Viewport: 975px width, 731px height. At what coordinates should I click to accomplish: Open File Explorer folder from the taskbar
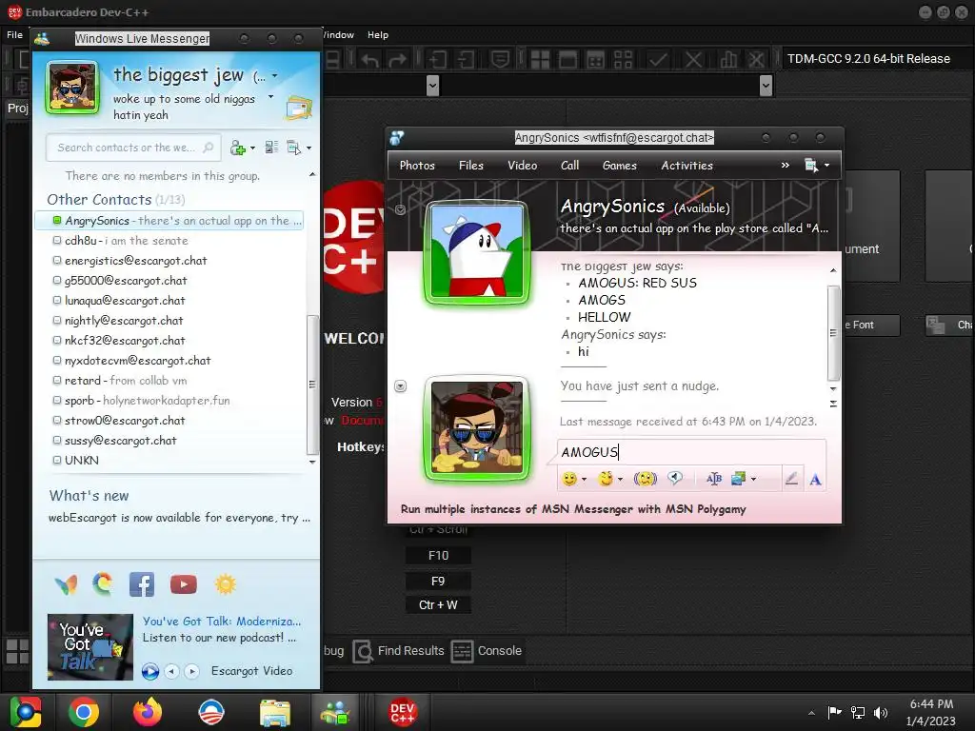point(274,712)
